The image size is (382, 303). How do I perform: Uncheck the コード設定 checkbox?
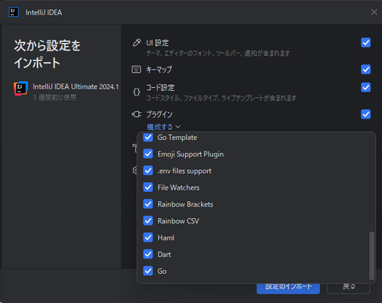[366, 87]
